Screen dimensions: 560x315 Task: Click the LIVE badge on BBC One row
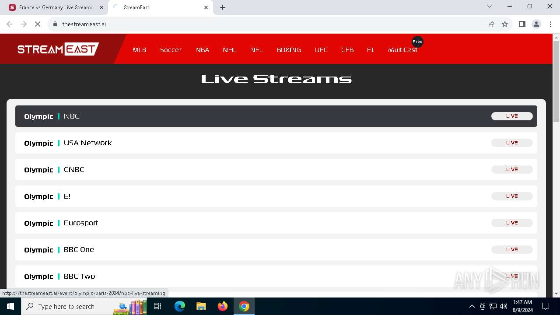click(512, 249)
